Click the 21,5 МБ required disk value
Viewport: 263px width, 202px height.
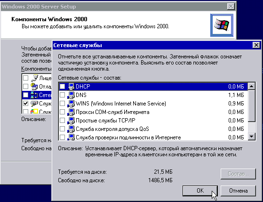coord(163,172)
